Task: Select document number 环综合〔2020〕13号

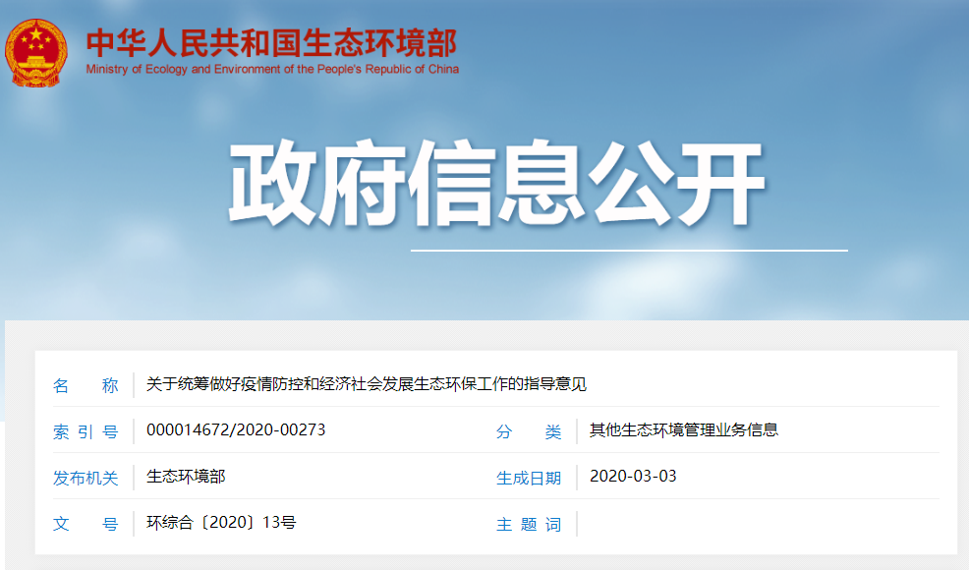Action: click(221, 523)
